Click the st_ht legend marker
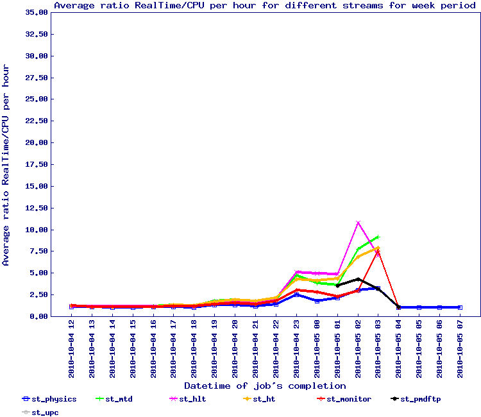Viewport: 481px width, 417px height. coord(247,399)
